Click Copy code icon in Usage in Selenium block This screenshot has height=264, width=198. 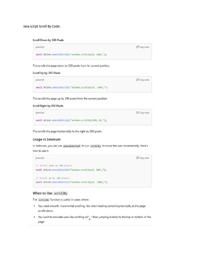[138, 158]
